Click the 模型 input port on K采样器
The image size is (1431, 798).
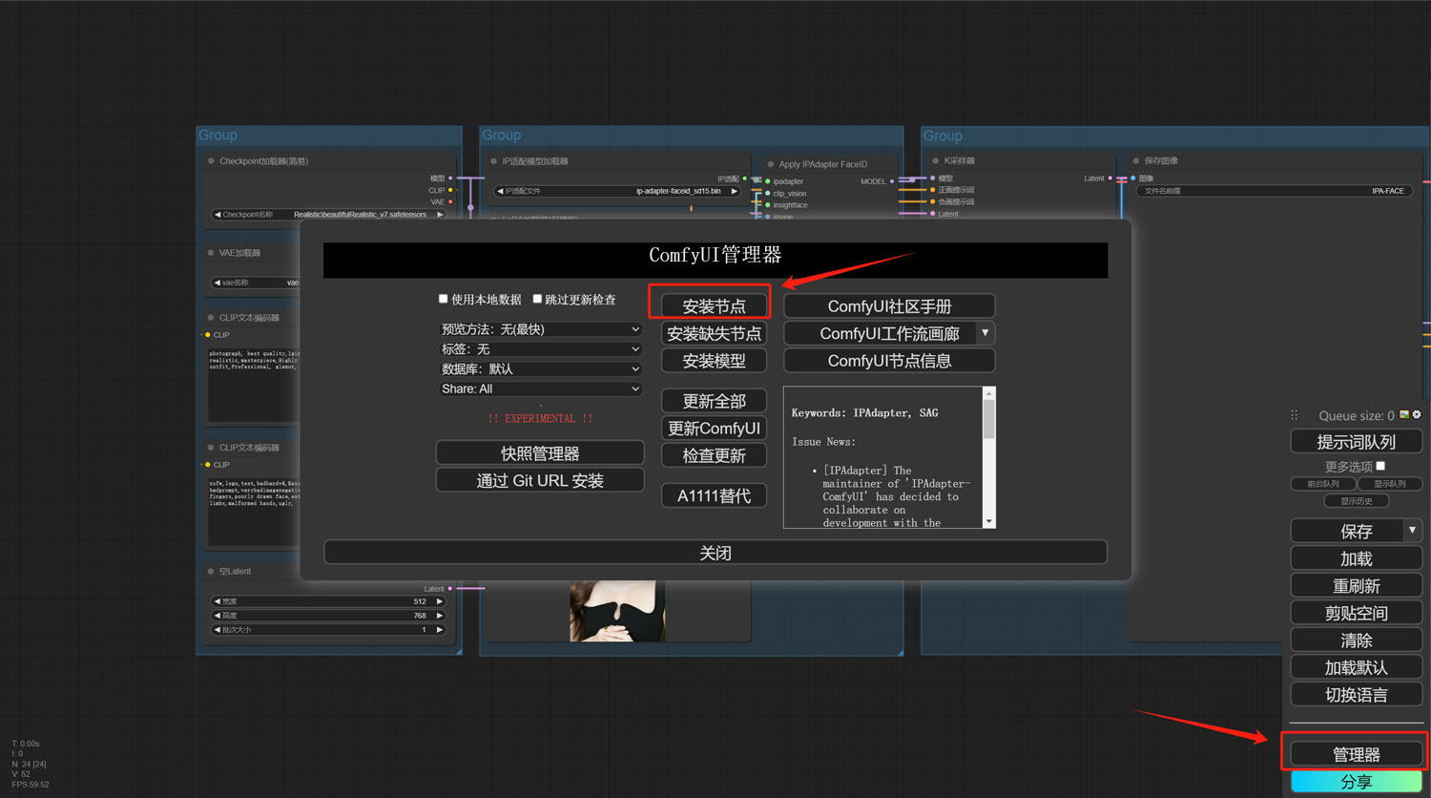point(933,178)
